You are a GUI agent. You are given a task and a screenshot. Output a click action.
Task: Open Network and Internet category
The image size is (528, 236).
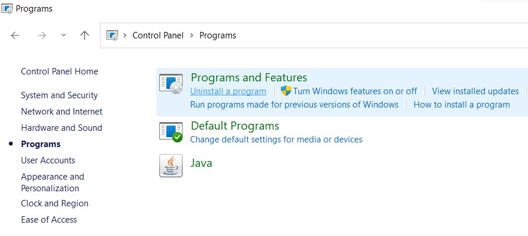(x=62, y=112)
